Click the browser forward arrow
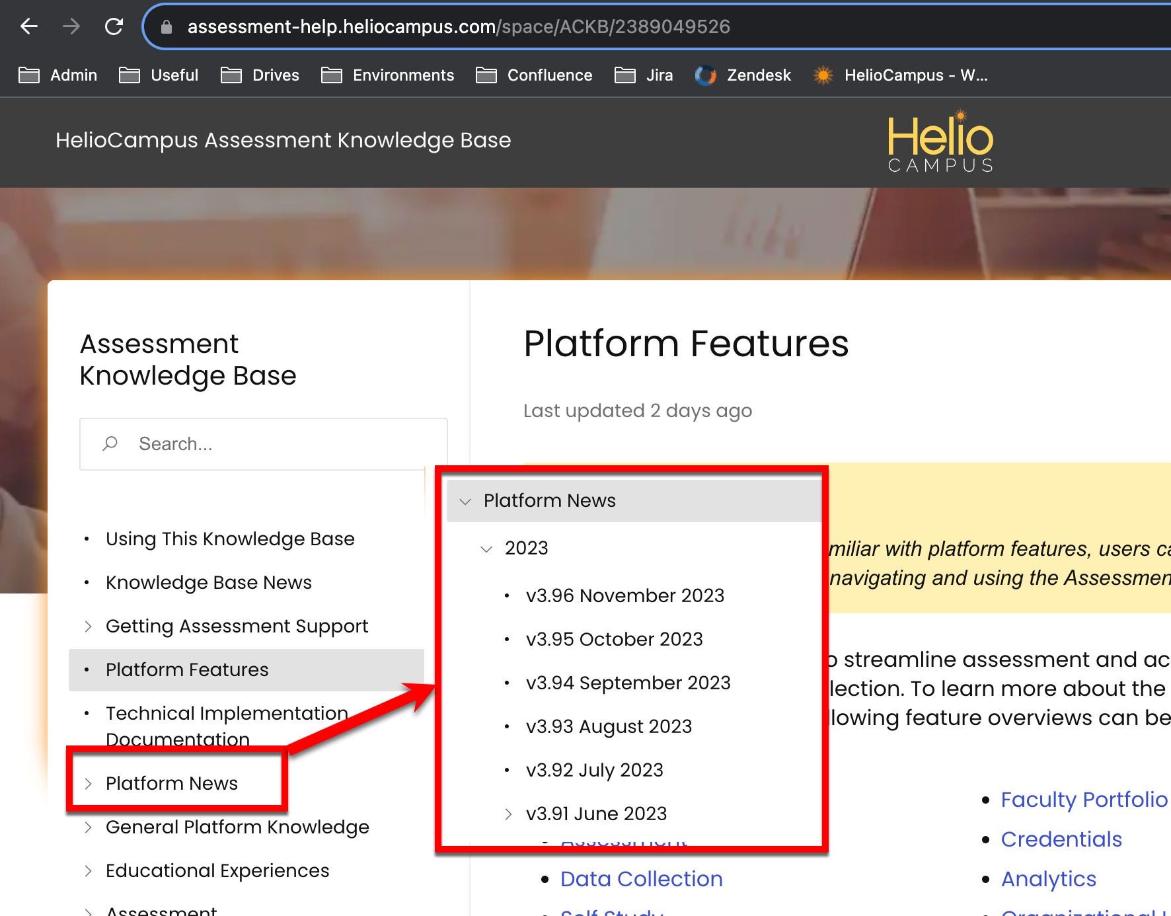Screen dimensions: 1171x916 (71, 26)
